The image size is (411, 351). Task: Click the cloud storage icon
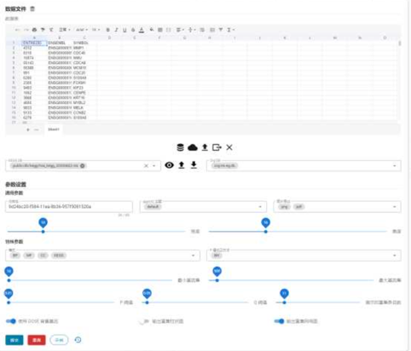point(193,147)
